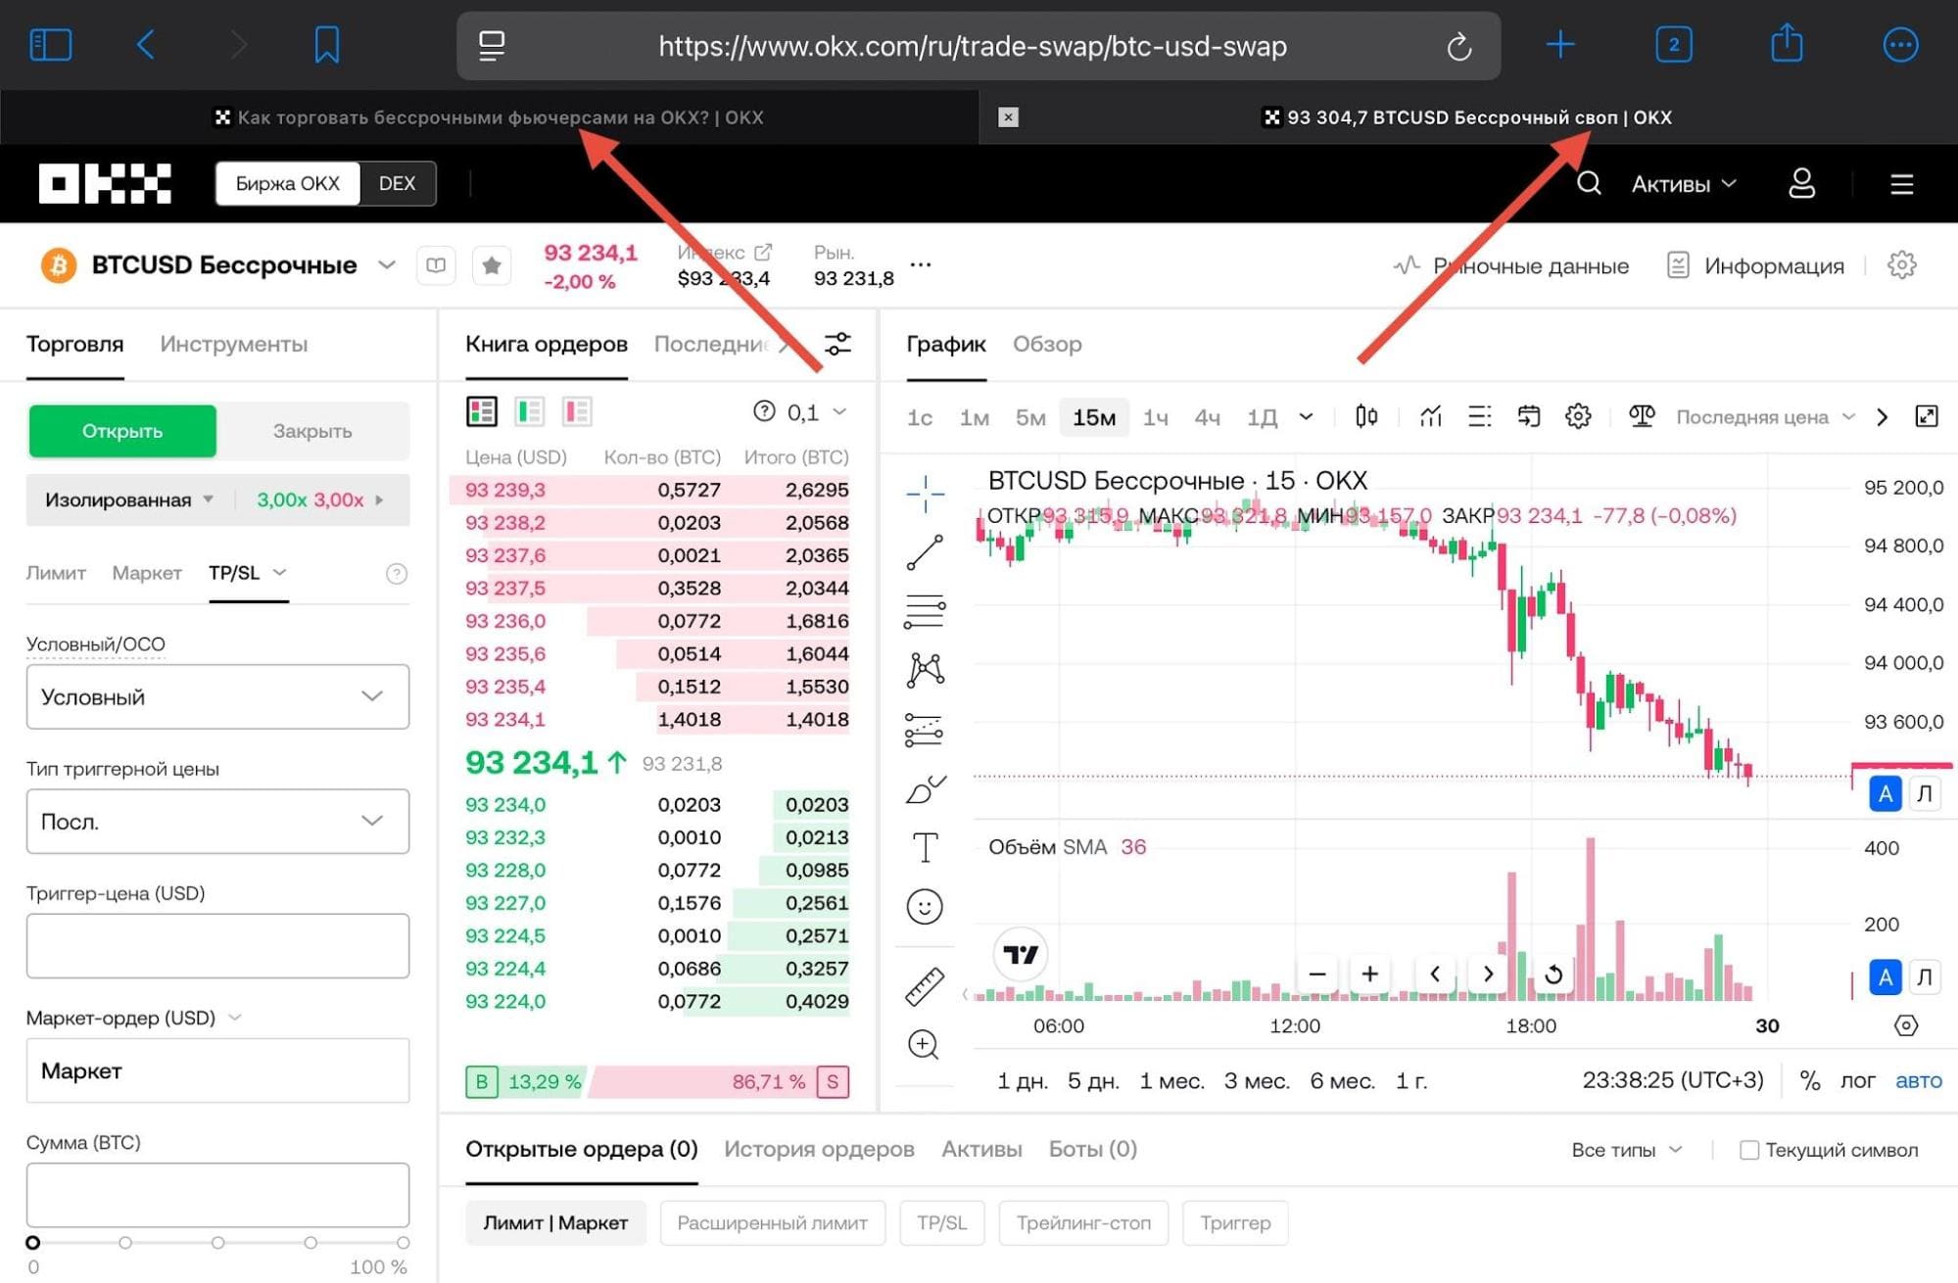The height and width of the screenshot is (1283, 1958).
Task: Select the pattern drawing tool
Action: coord(925,670)
